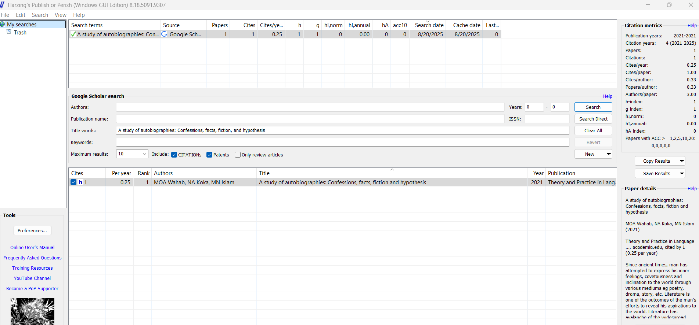
Task: Click the artwork thumbnail under Tools
Action: [x=32, y=311]
